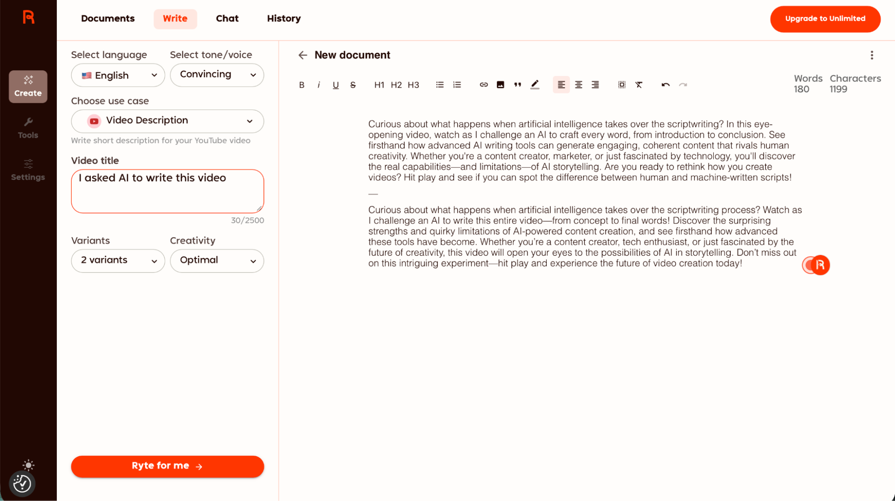The image size is (895, 501).
Task: Click Upgrade to Unlimited
Action: [825, 19]
